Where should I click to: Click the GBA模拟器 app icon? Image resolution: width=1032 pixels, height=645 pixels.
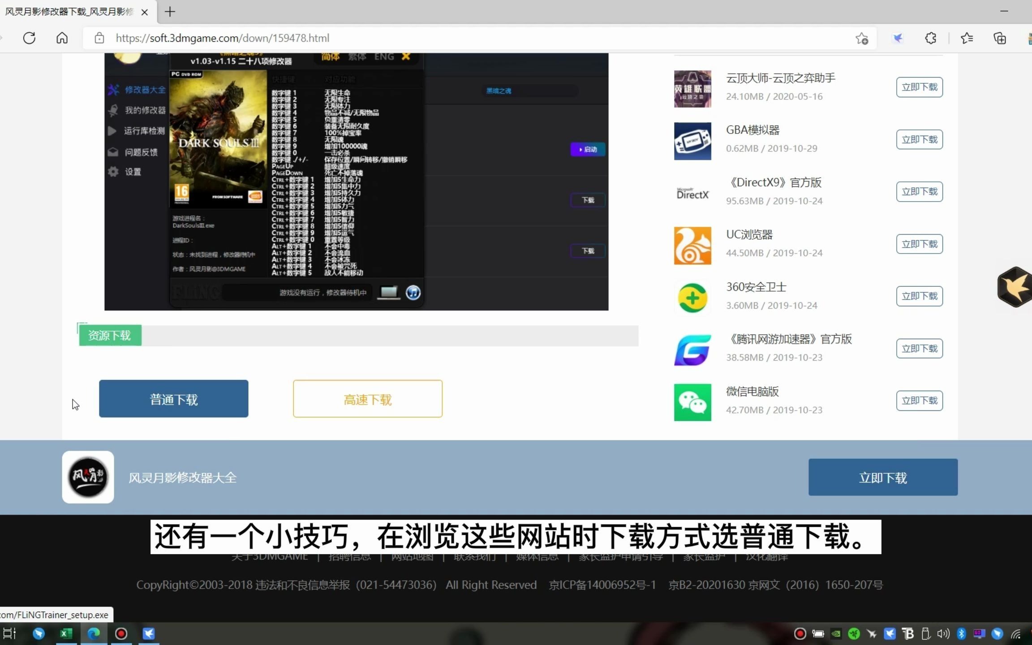point(692,141)
